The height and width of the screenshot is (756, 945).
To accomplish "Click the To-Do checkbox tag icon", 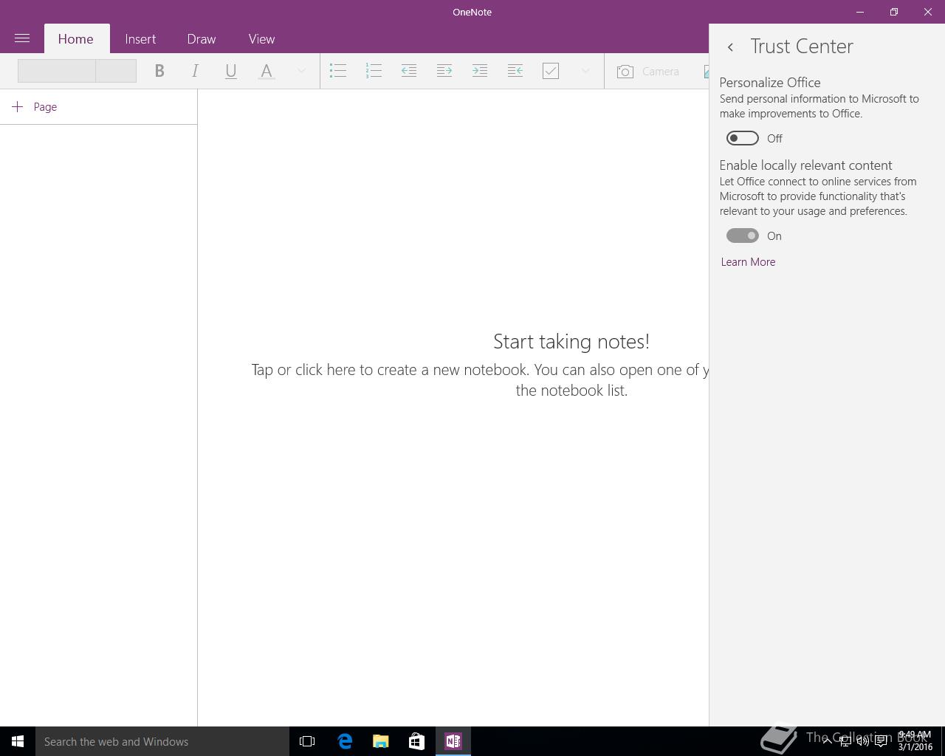I will pos(551,71).
